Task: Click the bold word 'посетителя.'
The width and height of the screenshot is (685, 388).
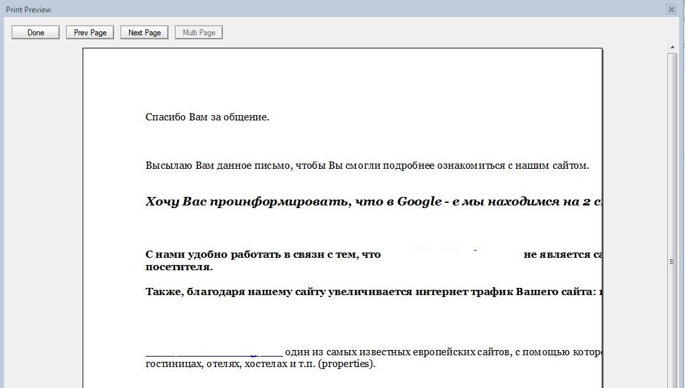Action: point(178,267)
